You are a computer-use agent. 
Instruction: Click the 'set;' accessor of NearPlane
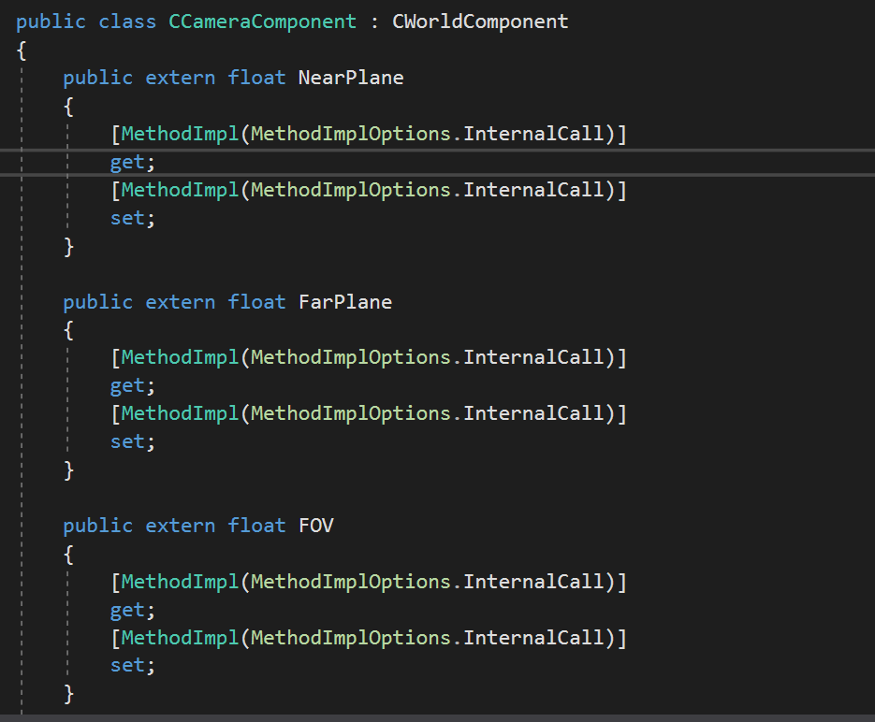(132, 218)
